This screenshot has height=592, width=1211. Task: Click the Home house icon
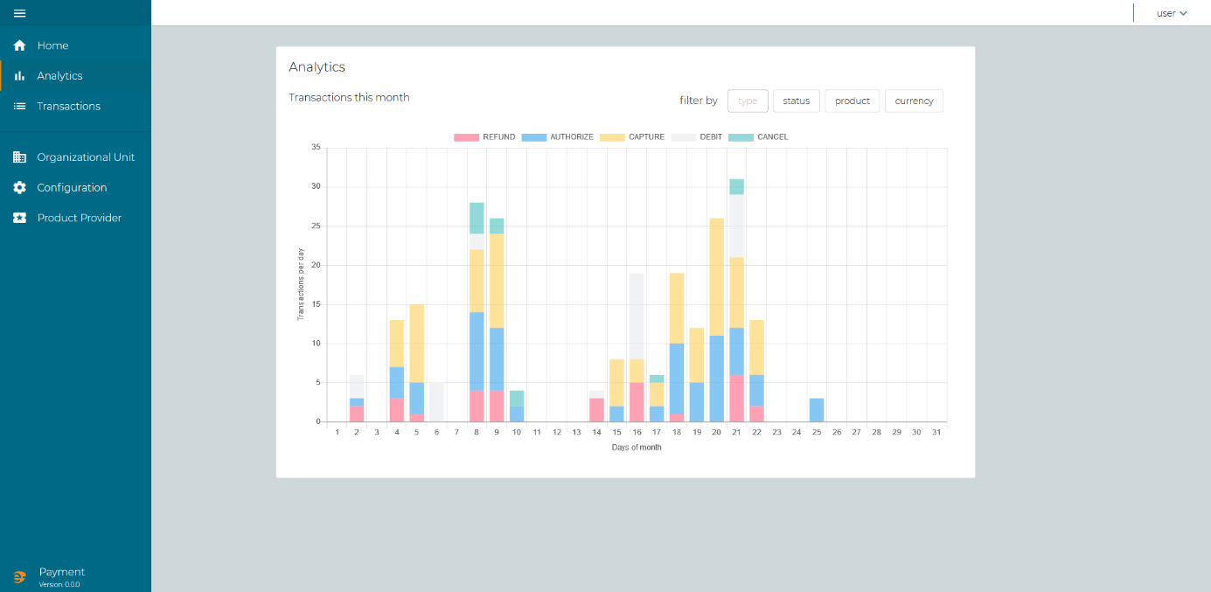pyautogui.click(x=19, y=45)
